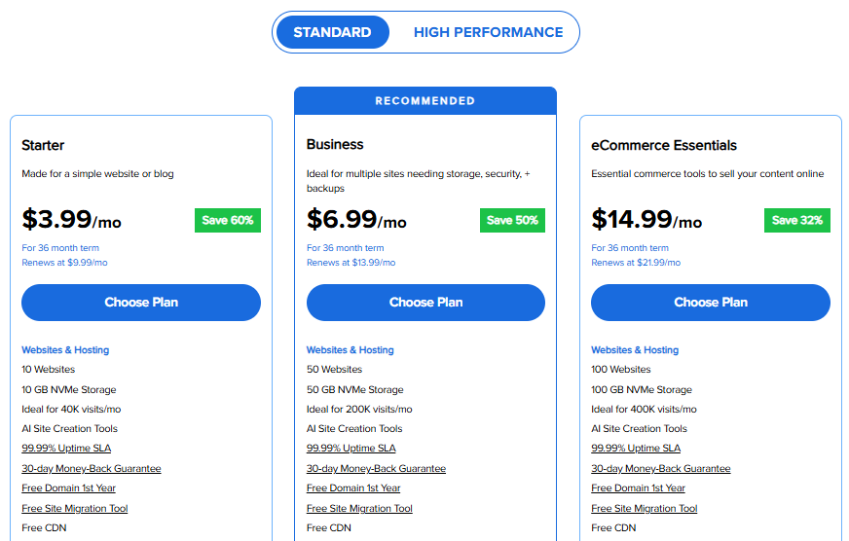The width and height of the screenshot is (849, 541).
Task: Open 30-day Money-Back Guarantee link under Starter
Action: pyautogui.click(x=92, y=469)
